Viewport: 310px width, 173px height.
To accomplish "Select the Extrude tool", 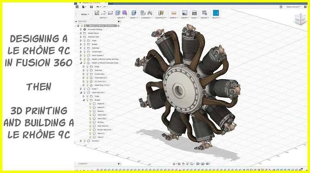I will click(x=118, y=13).
